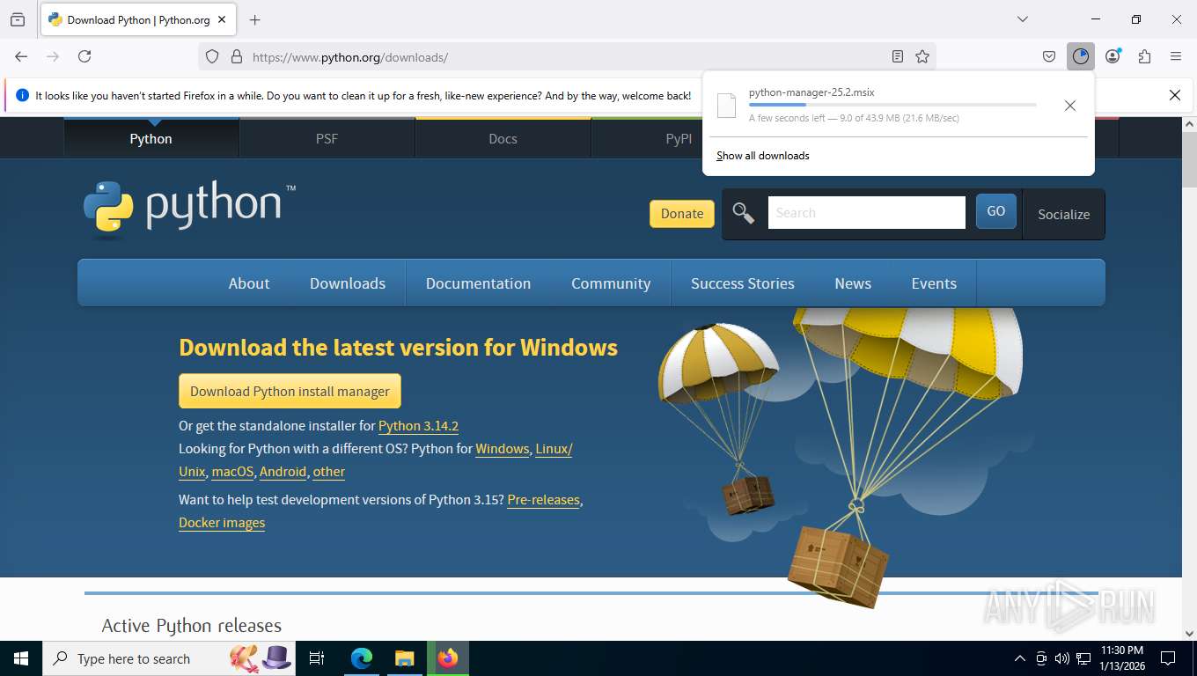
Task: Open the Firefox account icon
Action: click(x=1113, y=56)
